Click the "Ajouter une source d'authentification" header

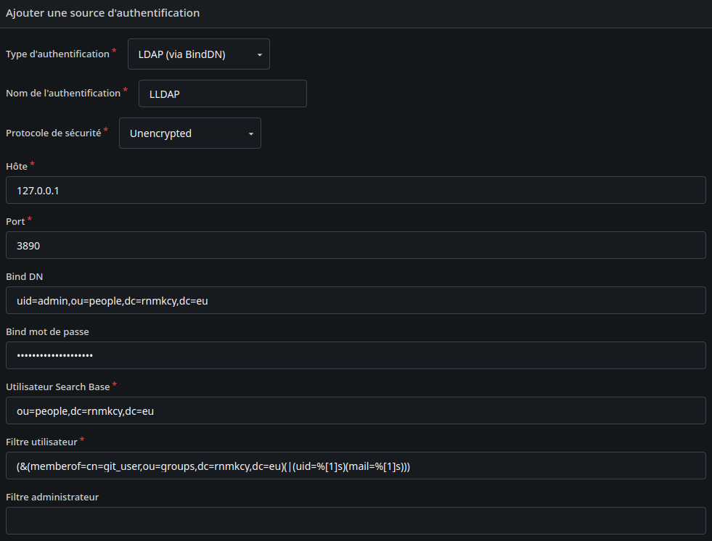[x=102, y=13]
